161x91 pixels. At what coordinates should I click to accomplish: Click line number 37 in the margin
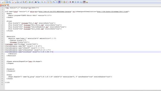2,77
